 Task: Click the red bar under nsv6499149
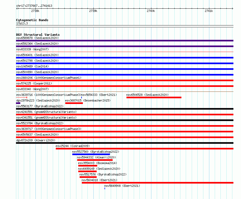coord(87,171)
